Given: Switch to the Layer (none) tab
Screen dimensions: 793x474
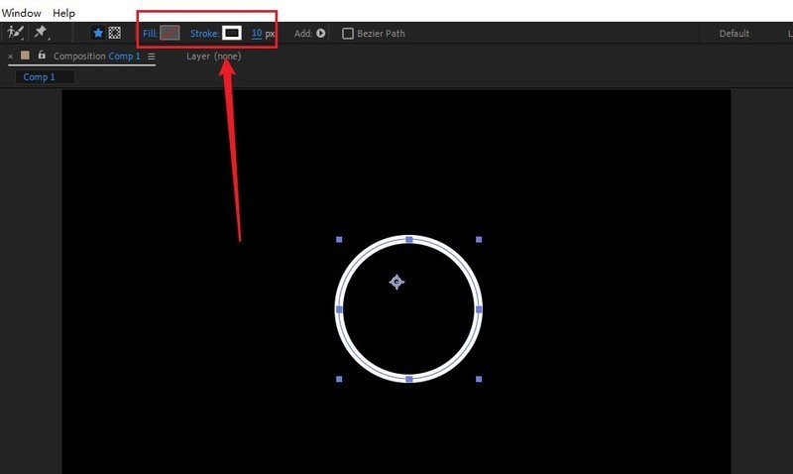Looking at the screenshot, I should pos(213,57).
